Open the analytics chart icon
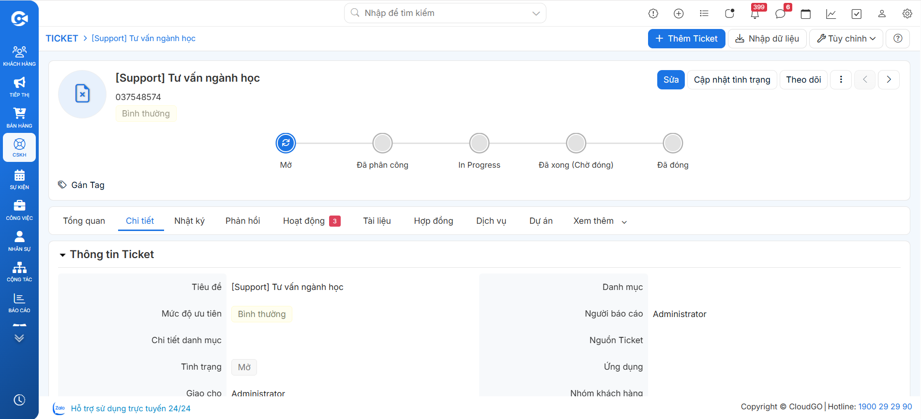Viewport: 921px width, 419px height. pyautogui.click(x=831, y=14)
